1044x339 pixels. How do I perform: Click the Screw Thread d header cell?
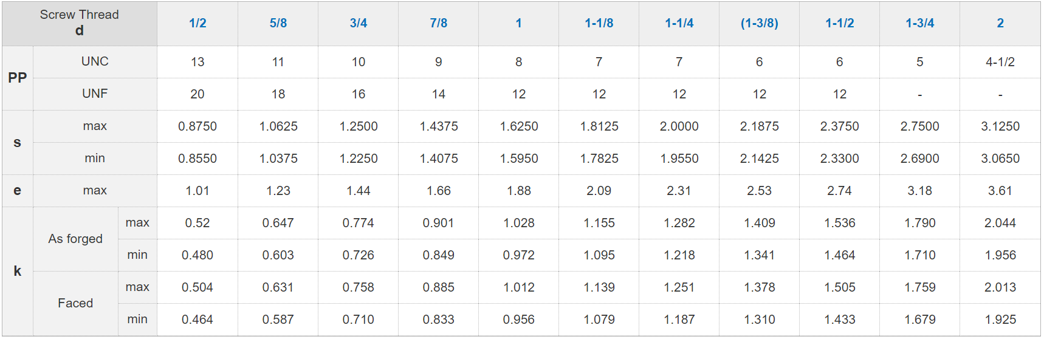click(80, 23)
